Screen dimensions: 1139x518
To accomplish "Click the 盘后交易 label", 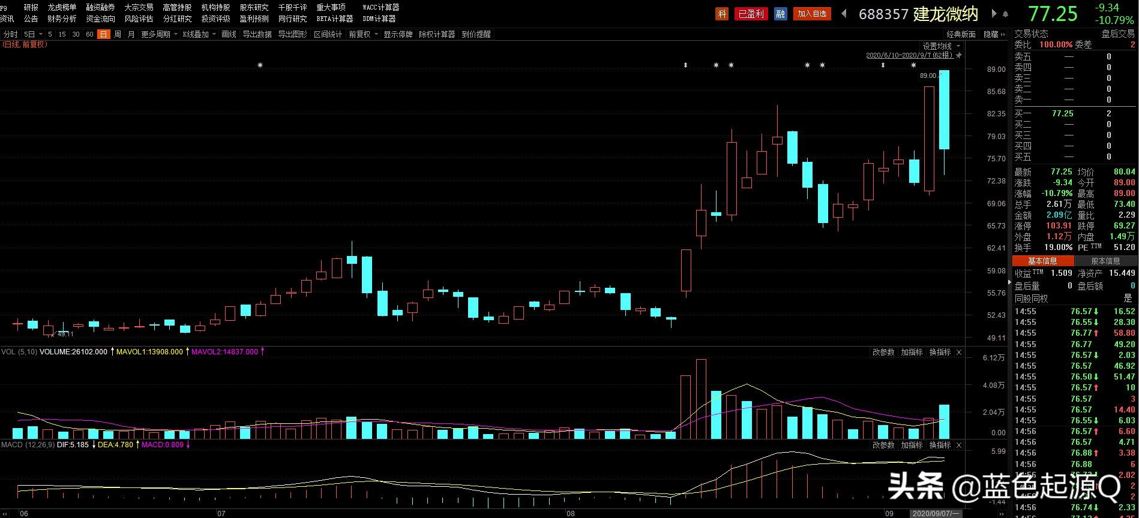I will (x=1118, y=34).
